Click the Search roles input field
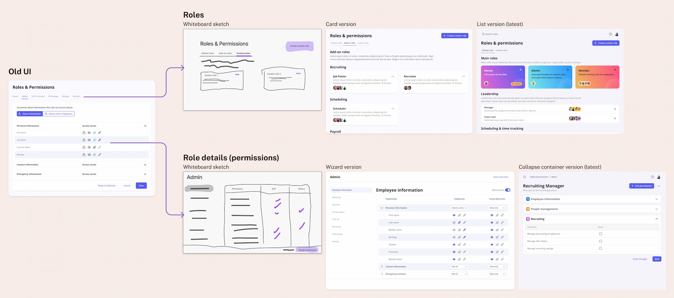 [x=491, y=34]
